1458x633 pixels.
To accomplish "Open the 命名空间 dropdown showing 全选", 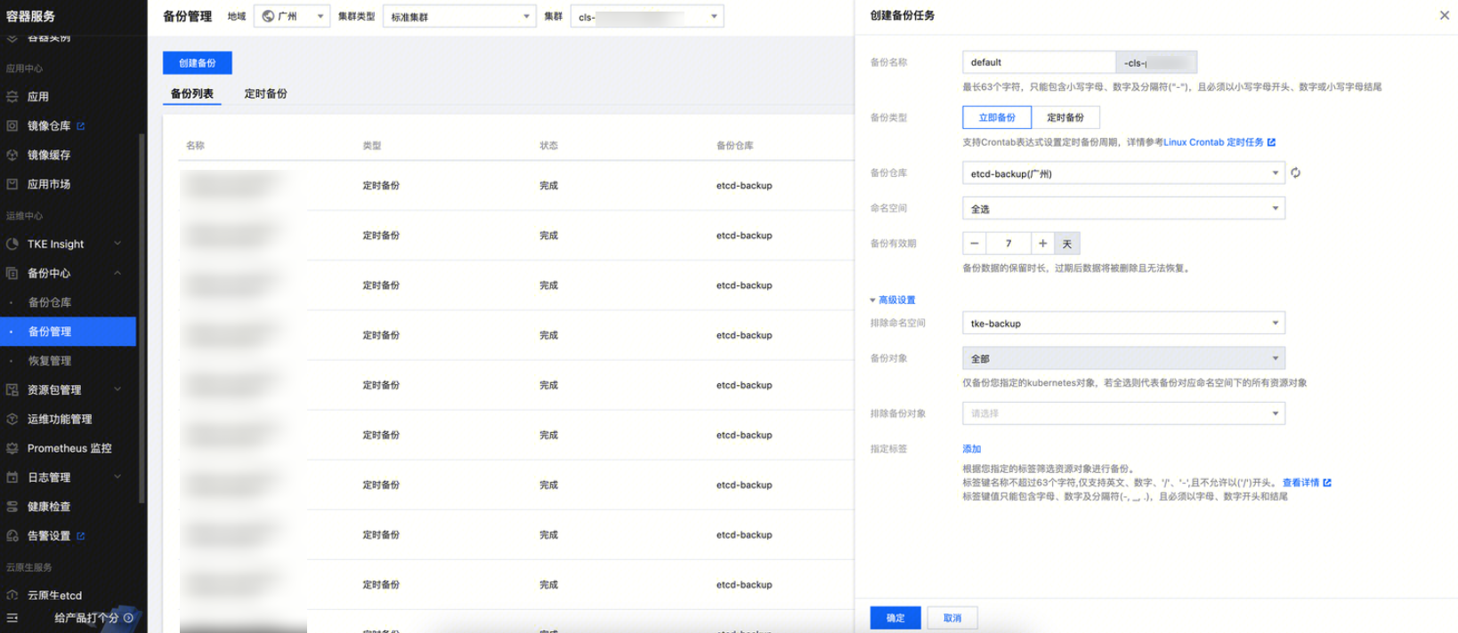I will tap(1122, 209).
